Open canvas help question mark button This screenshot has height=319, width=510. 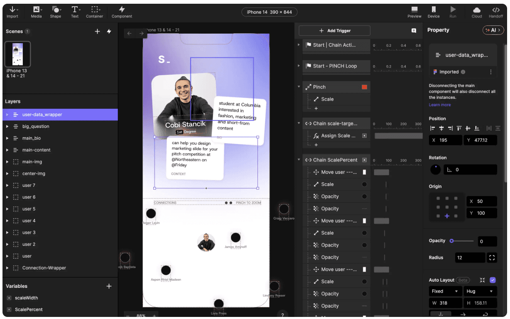(x=282, y=314)
